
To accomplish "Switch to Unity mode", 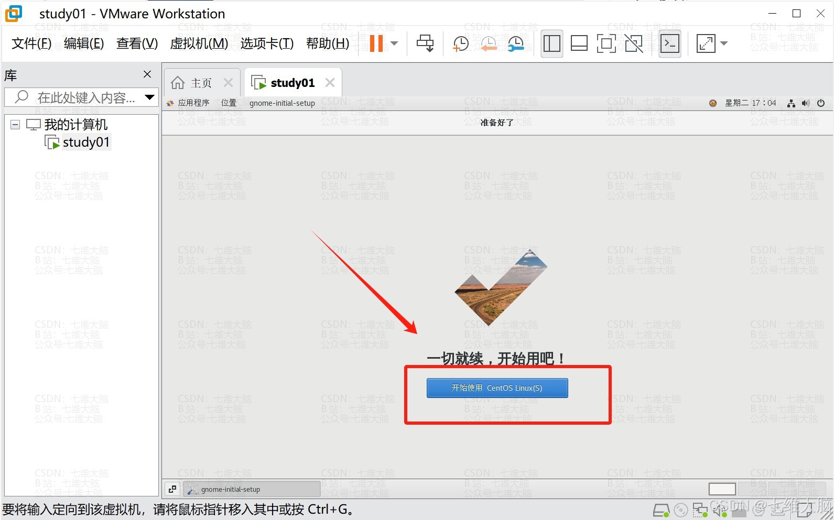I will coord(634,43).
